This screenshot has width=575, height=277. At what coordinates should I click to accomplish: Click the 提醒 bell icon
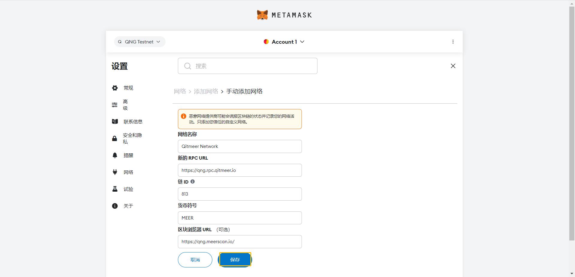click(x=115, y=155)
